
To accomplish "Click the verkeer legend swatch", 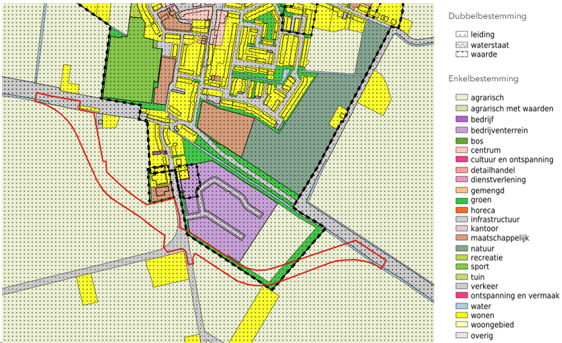I will (x=462, y=286).
